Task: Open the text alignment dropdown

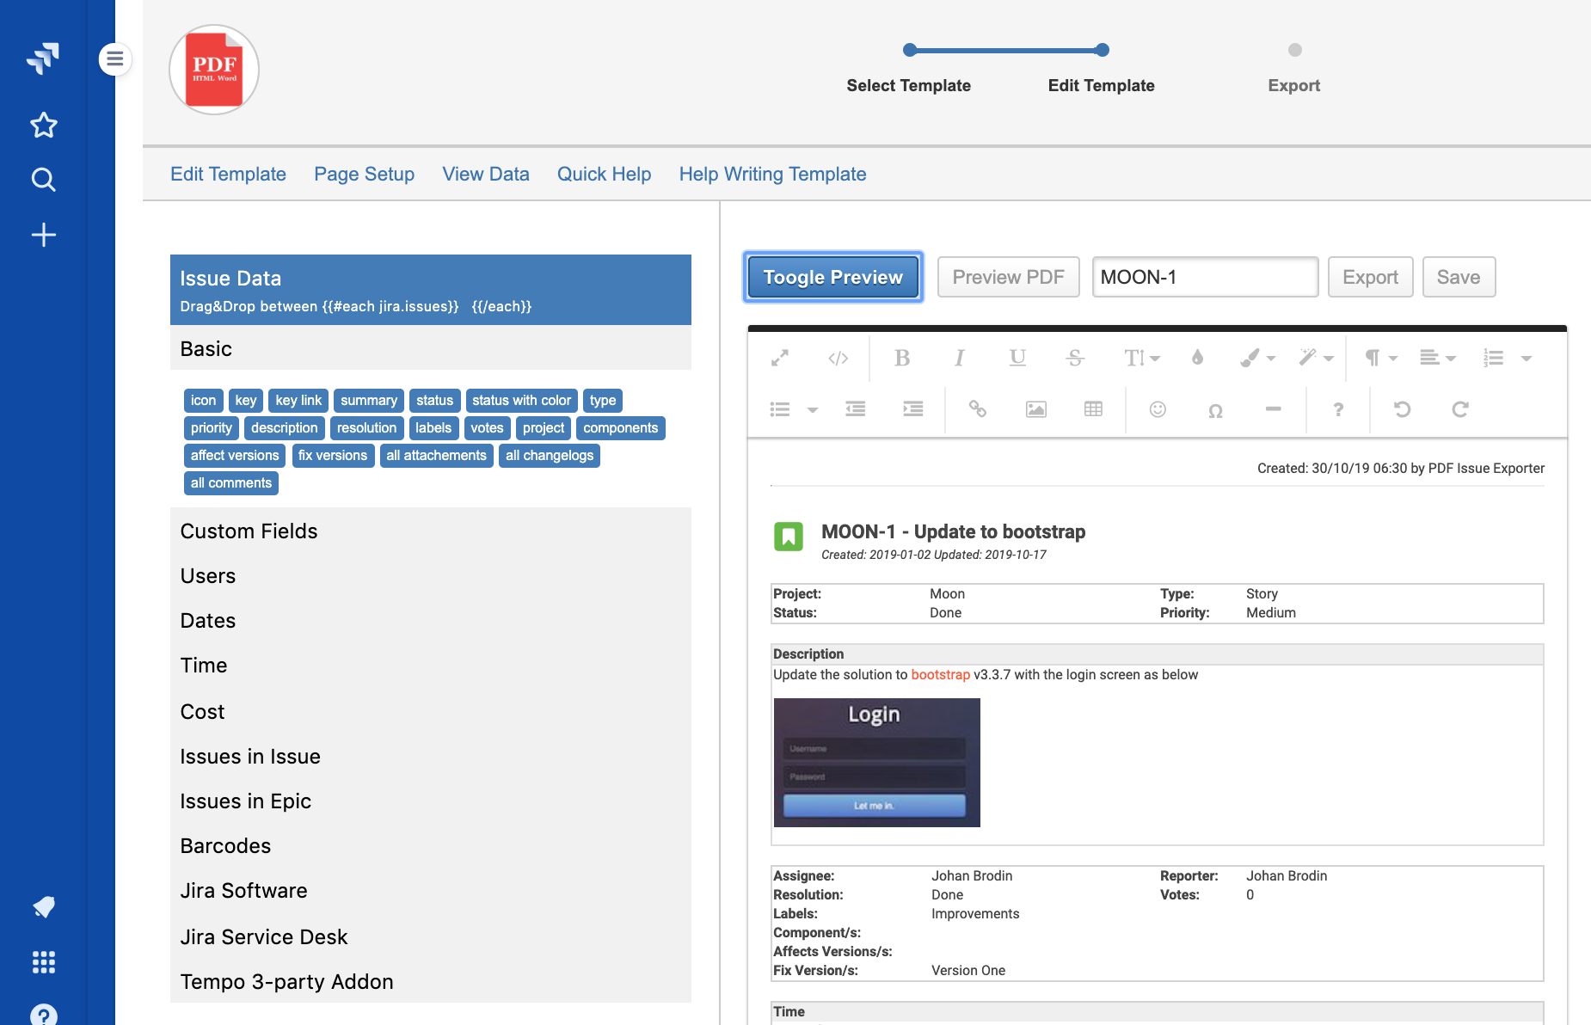Action: pyautogui.click(x=1437, y=358)
